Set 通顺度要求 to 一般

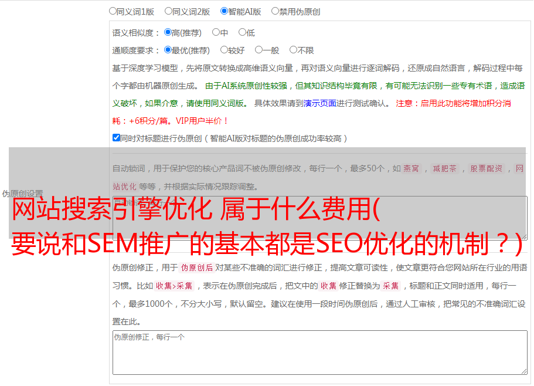(x=259, y=50)
